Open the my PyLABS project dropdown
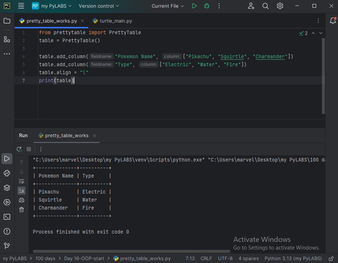The image size is (338, 263). (x=51, y=6)
